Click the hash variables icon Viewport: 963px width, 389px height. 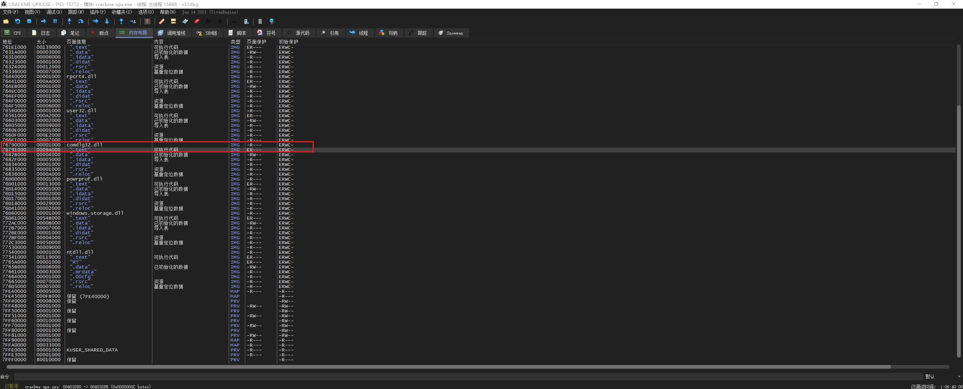point(220,21)
